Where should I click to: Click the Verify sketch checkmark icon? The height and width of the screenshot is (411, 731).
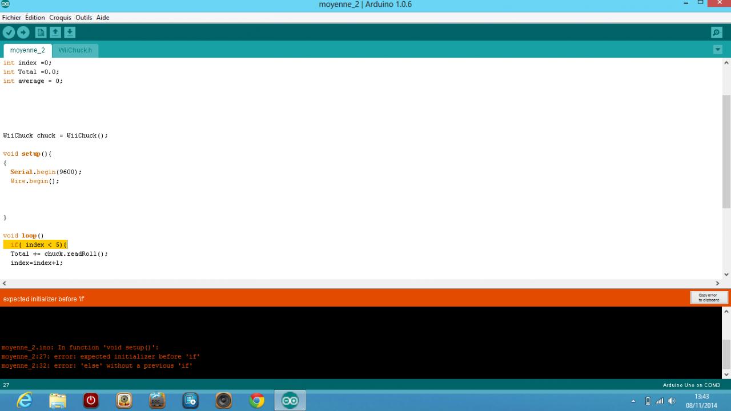click(9, 33)
